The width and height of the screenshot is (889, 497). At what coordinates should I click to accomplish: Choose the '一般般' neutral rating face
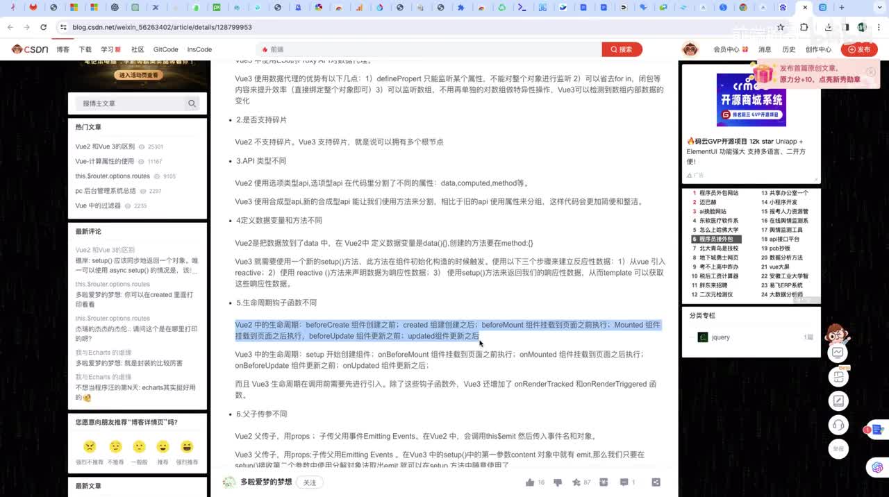(x=139, y=446)
